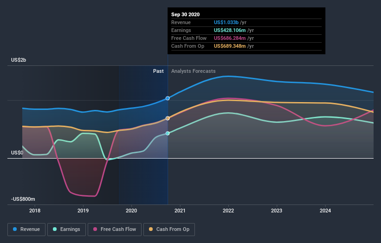Click the US$689.348m cash from op value
The width and height of the screenshot is (381, 243).
230,46
